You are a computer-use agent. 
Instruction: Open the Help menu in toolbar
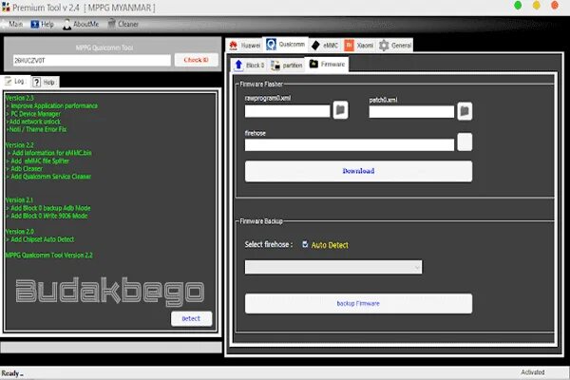pos(42,25)
